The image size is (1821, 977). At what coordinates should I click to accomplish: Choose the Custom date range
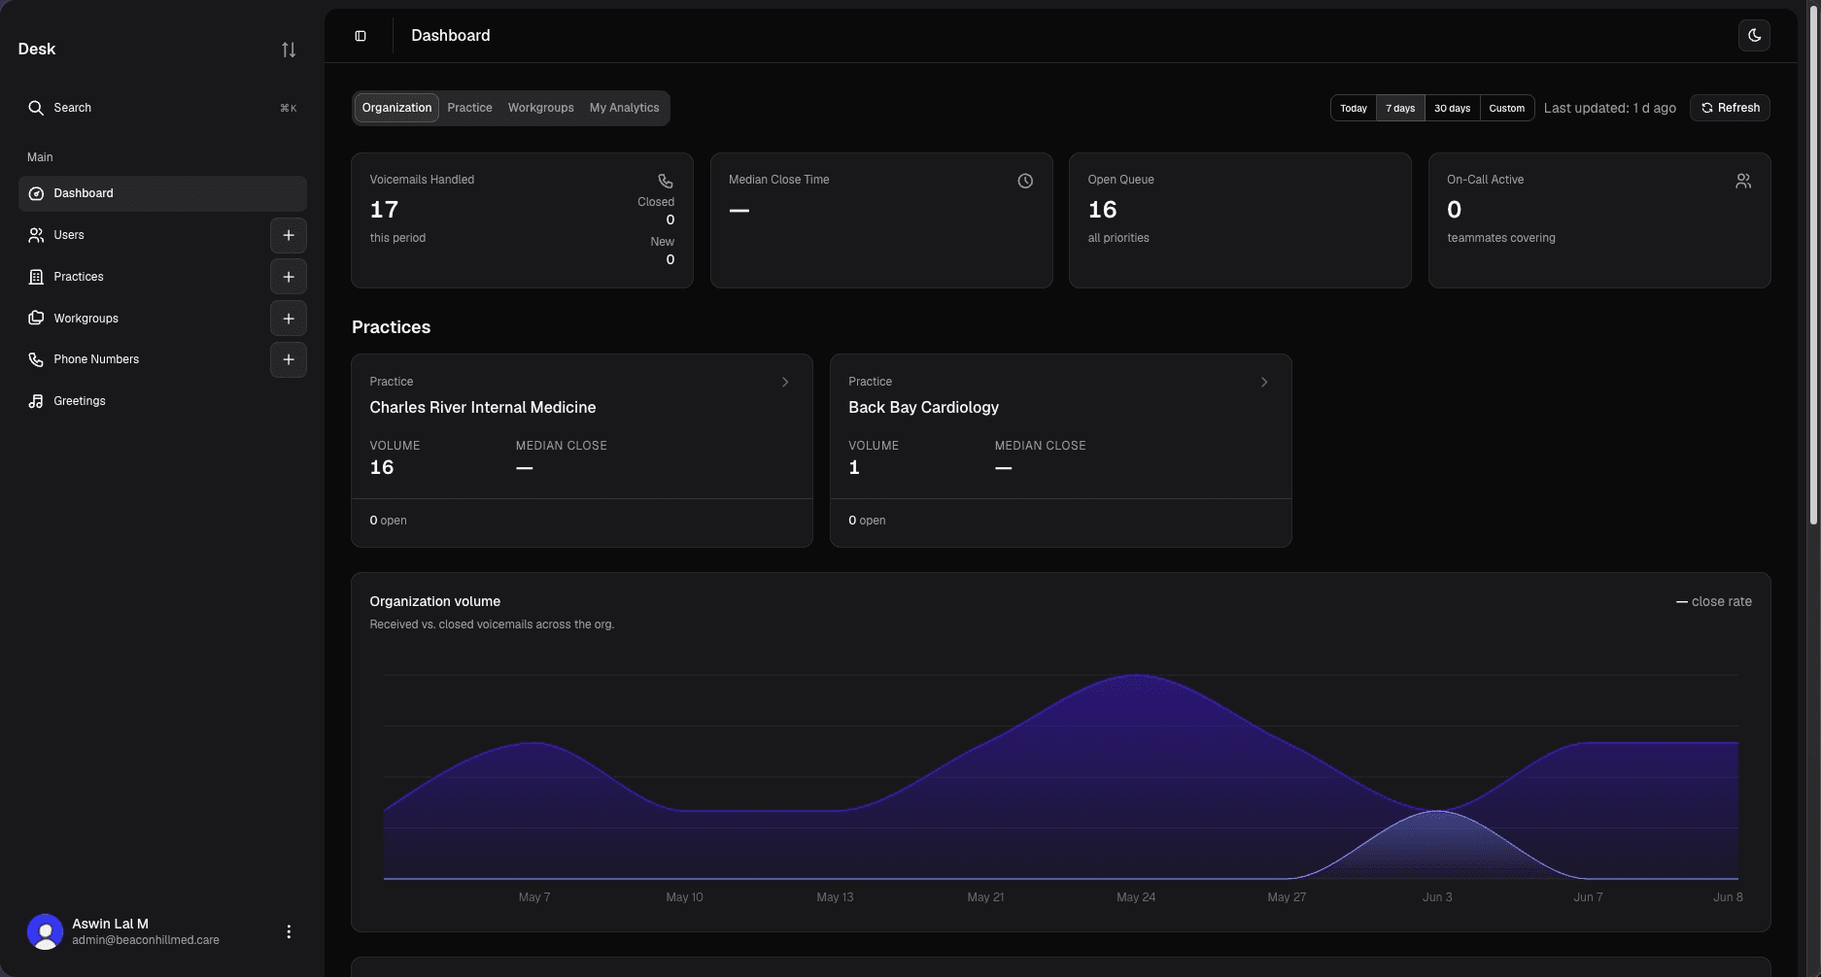(1506, 108)
